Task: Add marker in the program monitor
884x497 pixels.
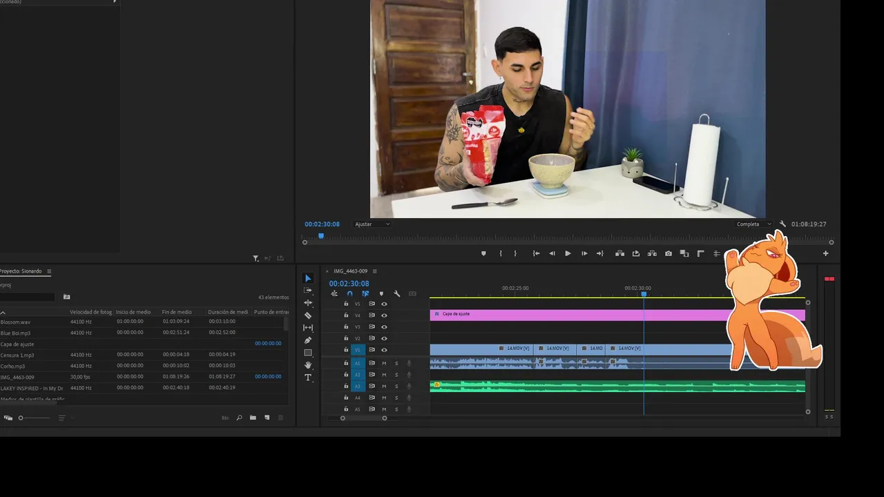Action: click(x=483, y=253)
